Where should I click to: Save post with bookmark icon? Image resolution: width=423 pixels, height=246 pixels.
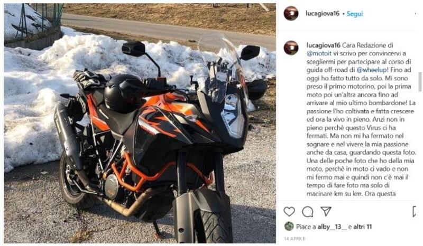click(x=415, y=212)
